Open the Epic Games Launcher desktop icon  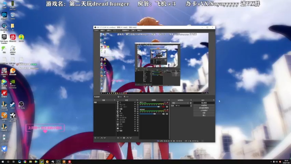4,39
